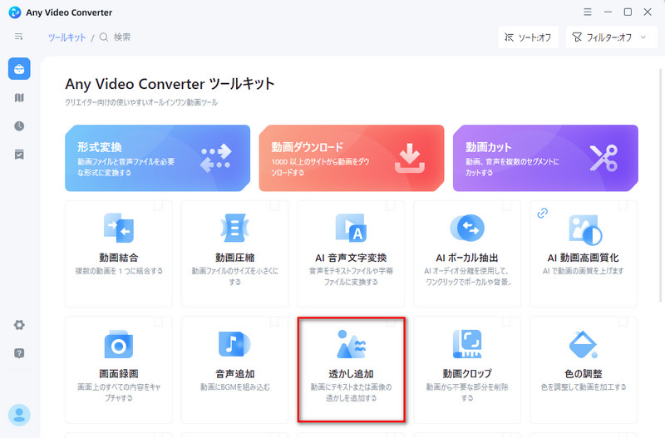
Task: Open the 色の調整 tool icon
Action: click(584, 344)
